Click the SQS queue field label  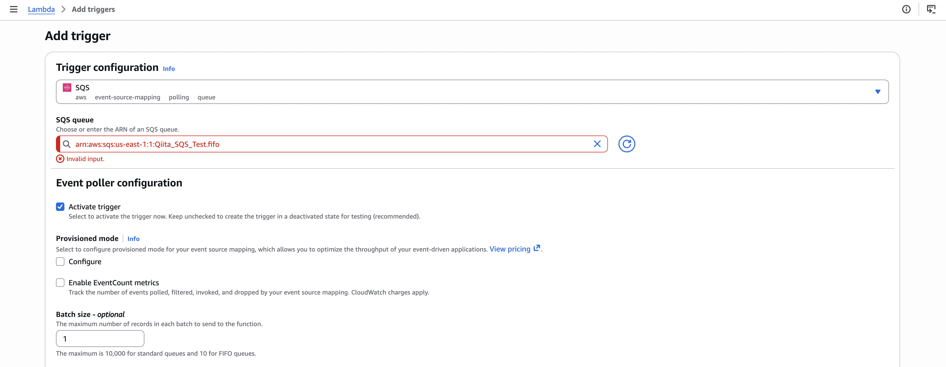click(x=74, y=120)
